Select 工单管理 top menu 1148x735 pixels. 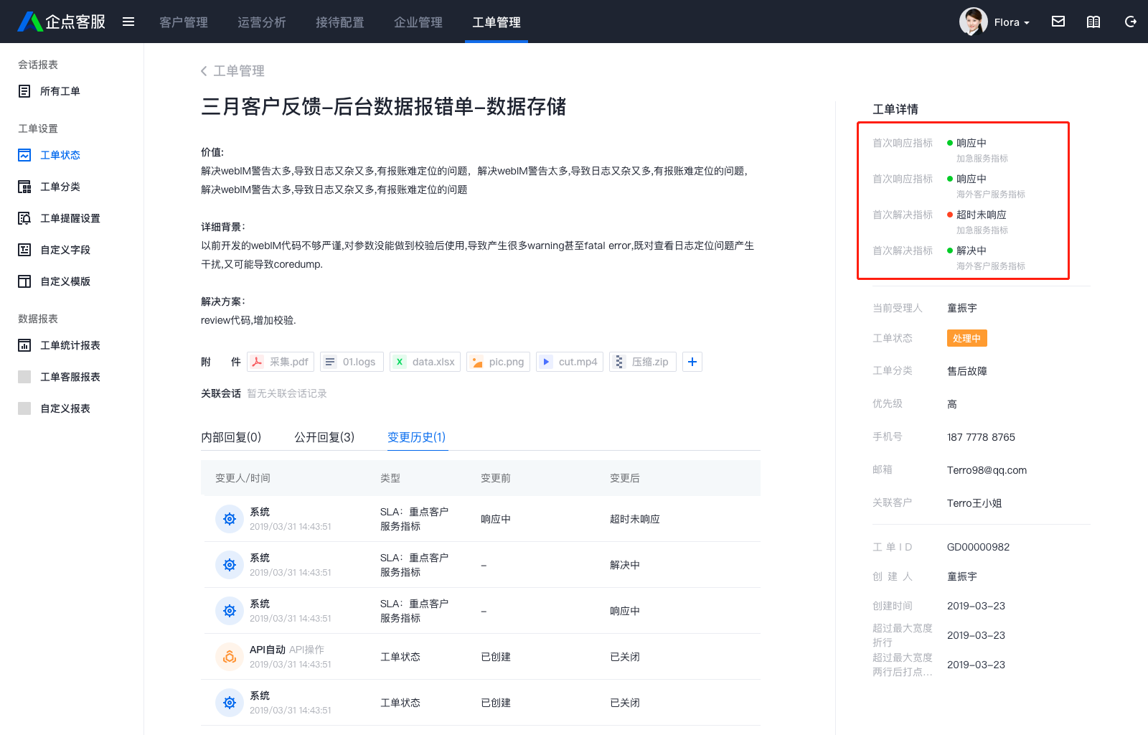[497, 22]
